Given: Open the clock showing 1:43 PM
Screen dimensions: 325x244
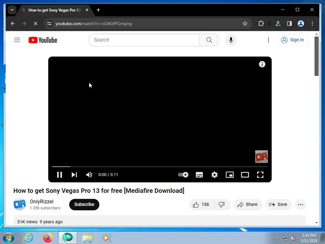Looking at the screenshot, I should (x=309, y=238).
